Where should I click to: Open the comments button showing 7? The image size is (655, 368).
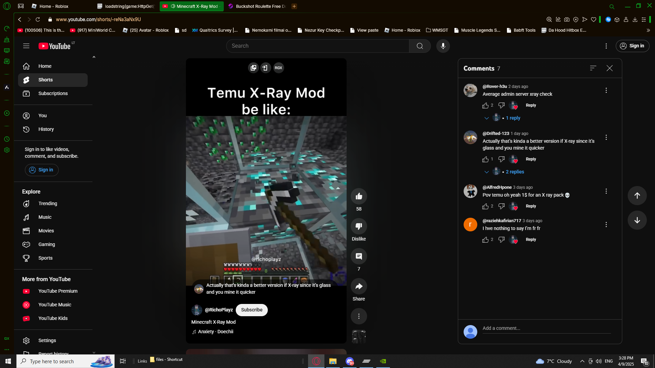(x=359, y=256)
